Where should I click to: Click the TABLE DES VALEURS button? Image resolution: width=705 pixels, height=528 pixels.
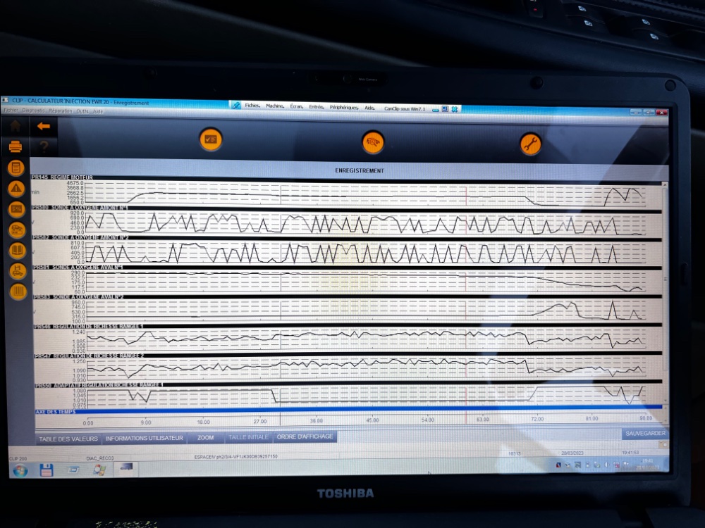pyautogui.click(x=68, y=438)
